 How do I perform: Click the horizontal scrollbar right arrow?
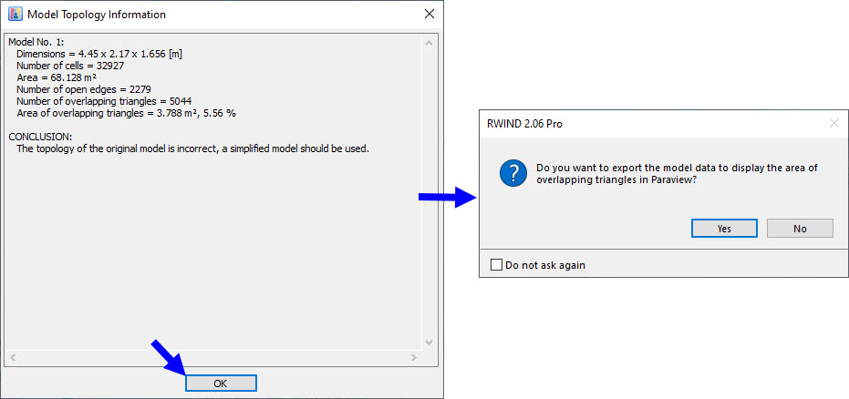417,355
